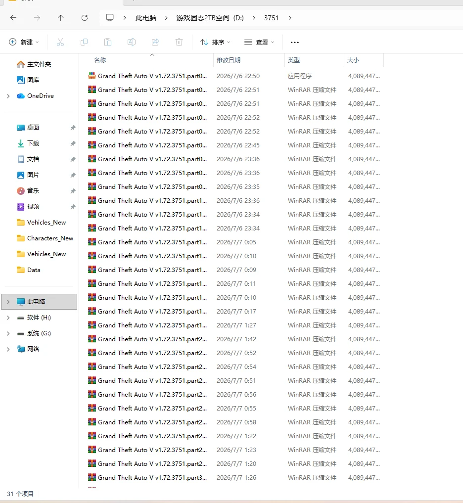Select file modified 2026/7/7 0:05
Viewport: 463px width, 503px height.
pyautogui.click(x=234, y=242)
